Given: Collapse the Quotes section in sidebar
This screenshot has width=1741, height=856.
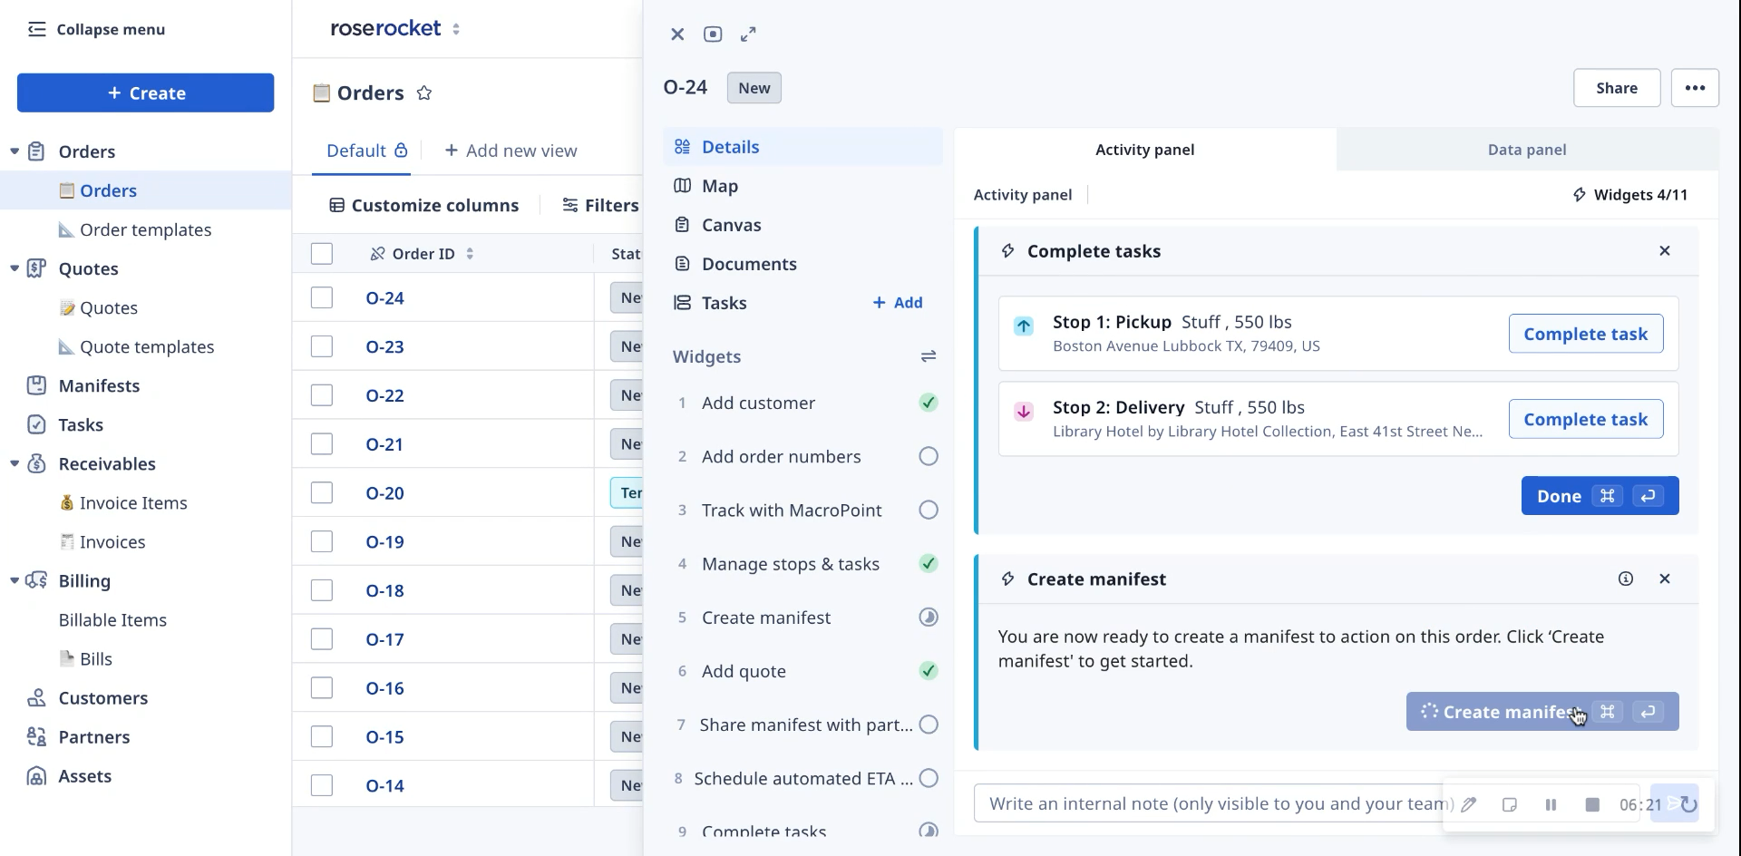Looking at the screenshot, I should click(15, 268).
